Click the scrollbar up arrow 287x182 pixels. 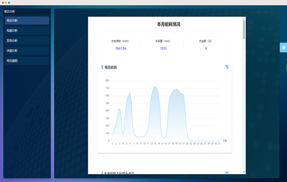244,19
